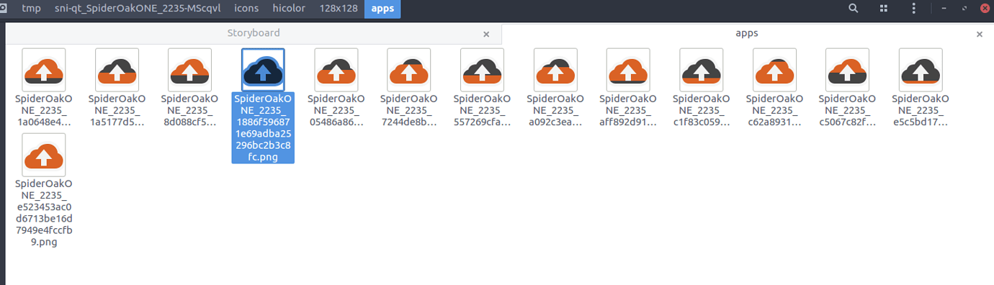
Task: Select the SpiderOakONE_2235_7244de8b file icon
Action: pyautogui.click(x=408, y=70)
